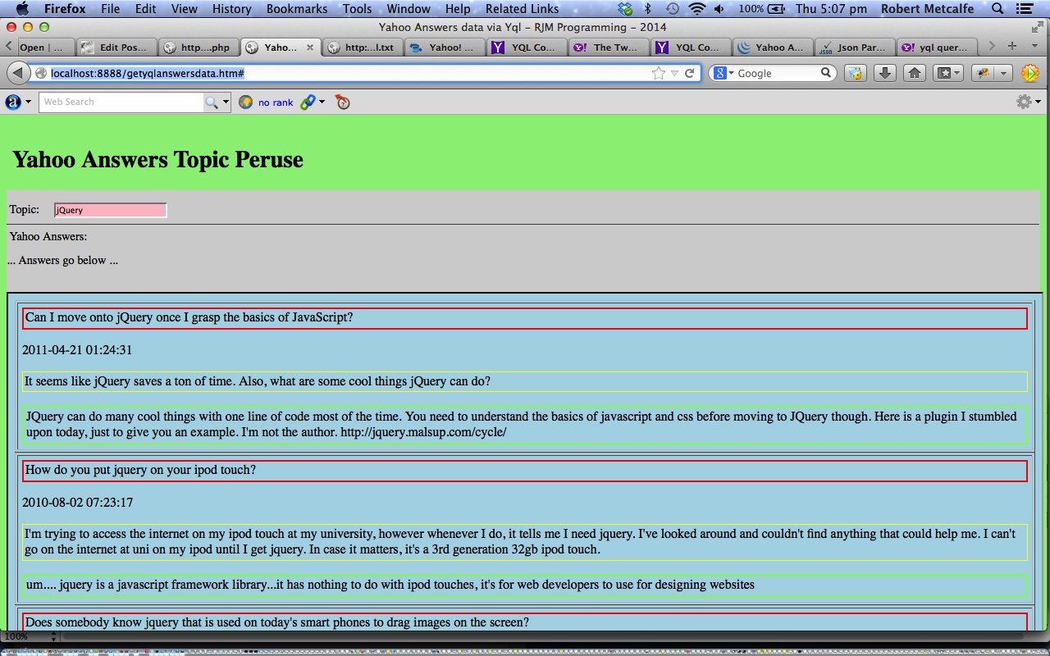Toggle full screen with the window's arrows icon
Screen dimensions: 1050x656
pyautogui.click(x=1038, y=28)
